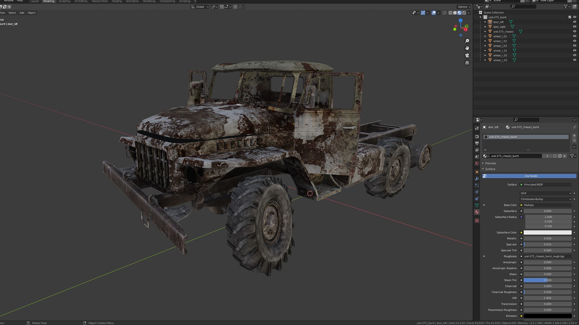Open the Output properties tab
This screenshot has width=579, height=325.
[x=477, y=143]
